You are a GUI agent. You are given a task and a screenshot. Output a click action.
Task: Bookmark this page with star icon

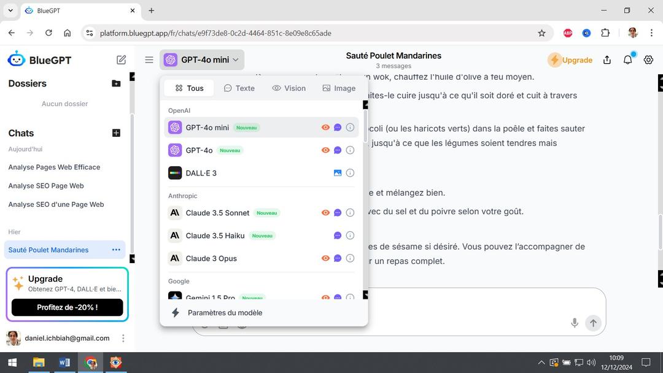coord(541,33)
